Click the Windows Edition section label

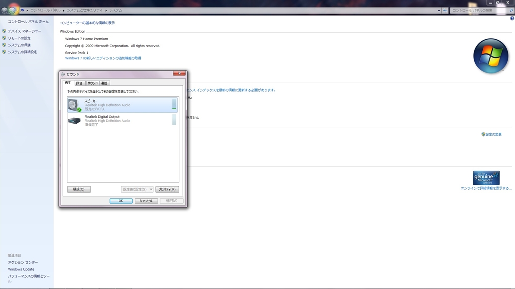72,32
